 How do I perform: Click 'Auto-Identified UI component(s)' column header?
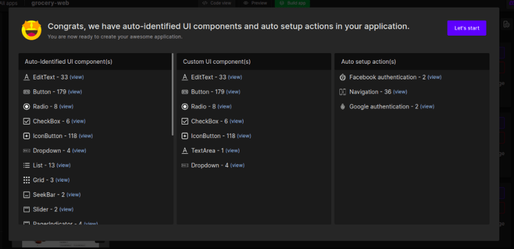pyautogui.click(x=68, y=62)
